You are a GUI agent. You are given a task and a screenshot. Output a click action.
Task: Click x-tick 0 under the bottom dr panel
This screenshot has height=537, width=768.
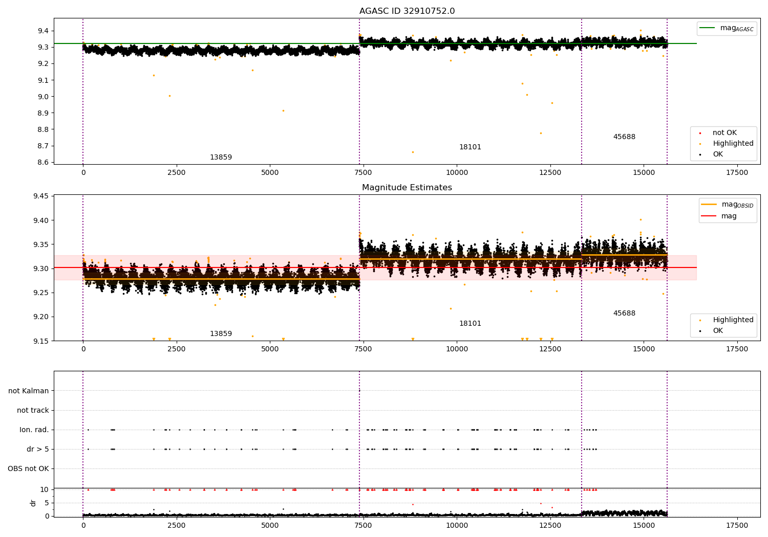point(83,526)
